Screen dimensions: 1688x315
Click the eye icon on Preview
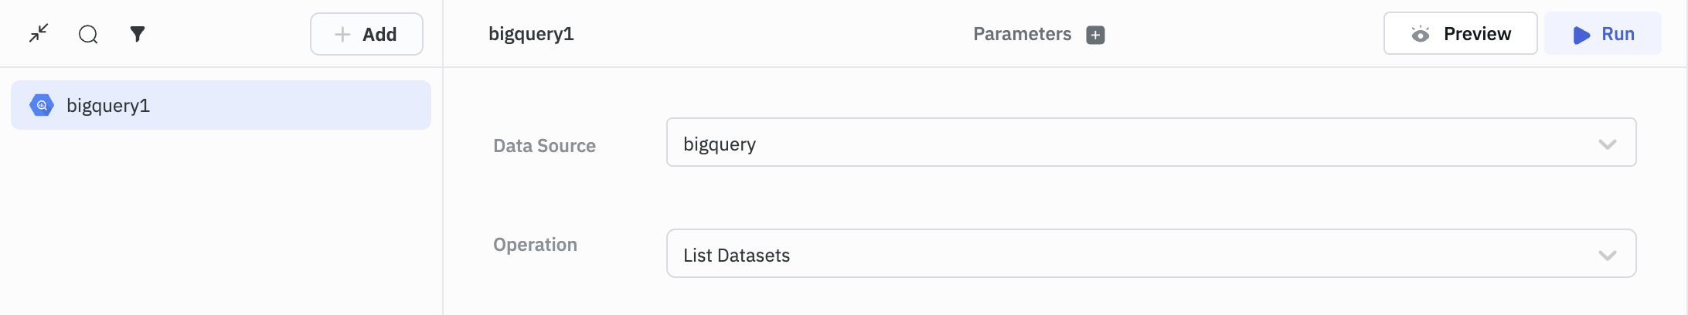(x=1420, y=34)
